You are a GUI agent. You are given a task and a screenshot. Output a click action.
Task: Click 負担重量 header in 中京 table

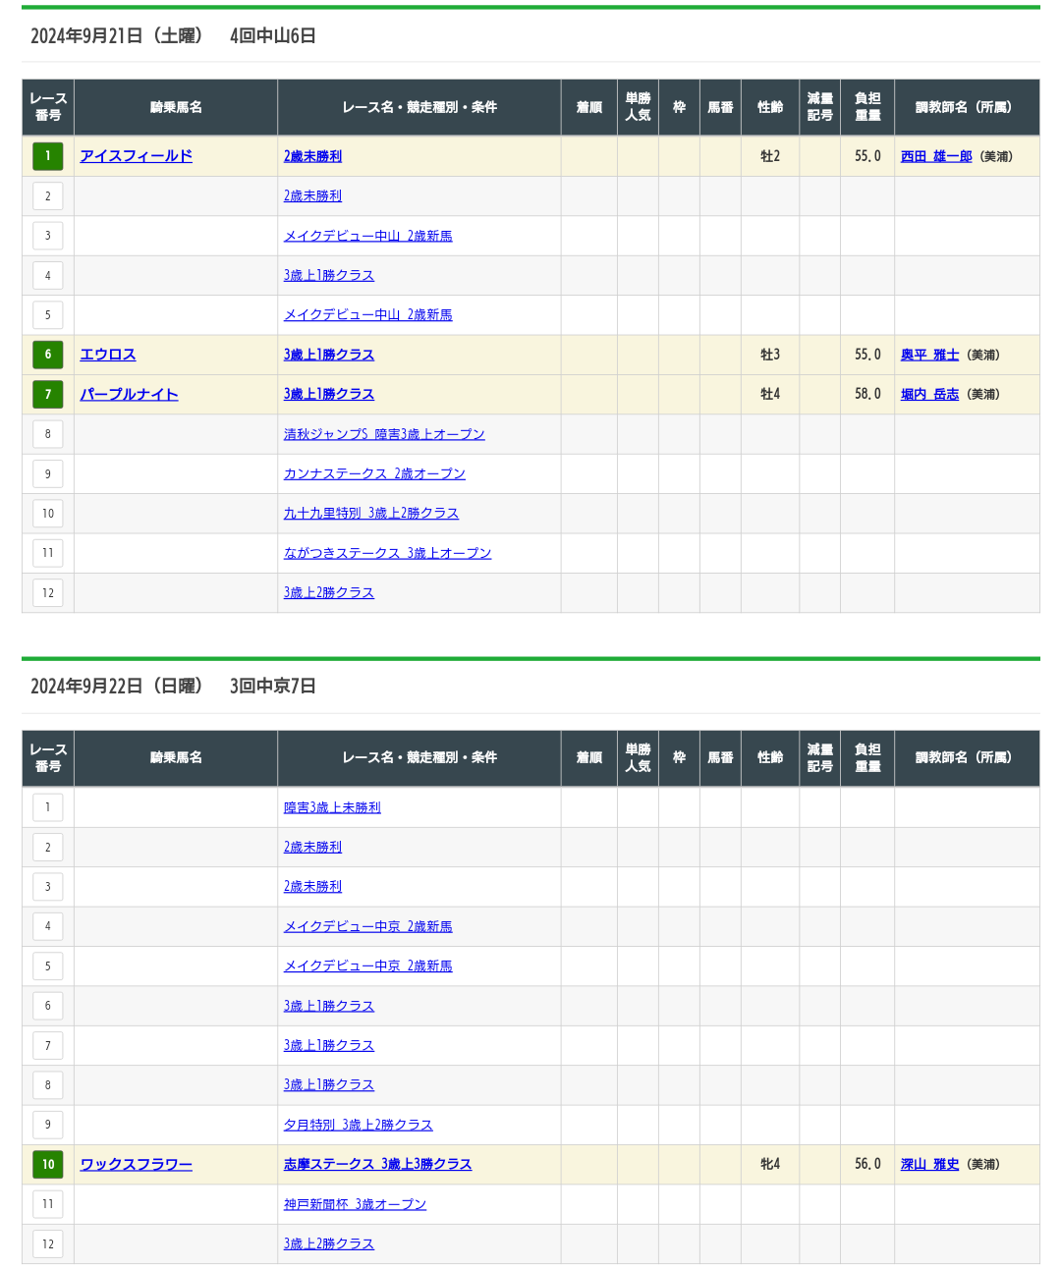coord(867,758)
